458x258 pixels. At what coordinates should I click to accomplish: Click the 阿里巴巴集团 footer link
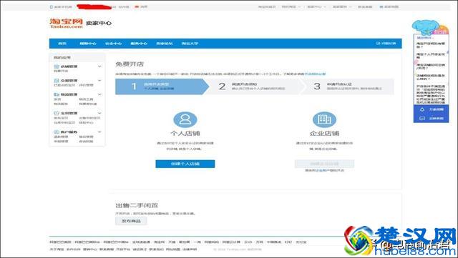(60, 242)
